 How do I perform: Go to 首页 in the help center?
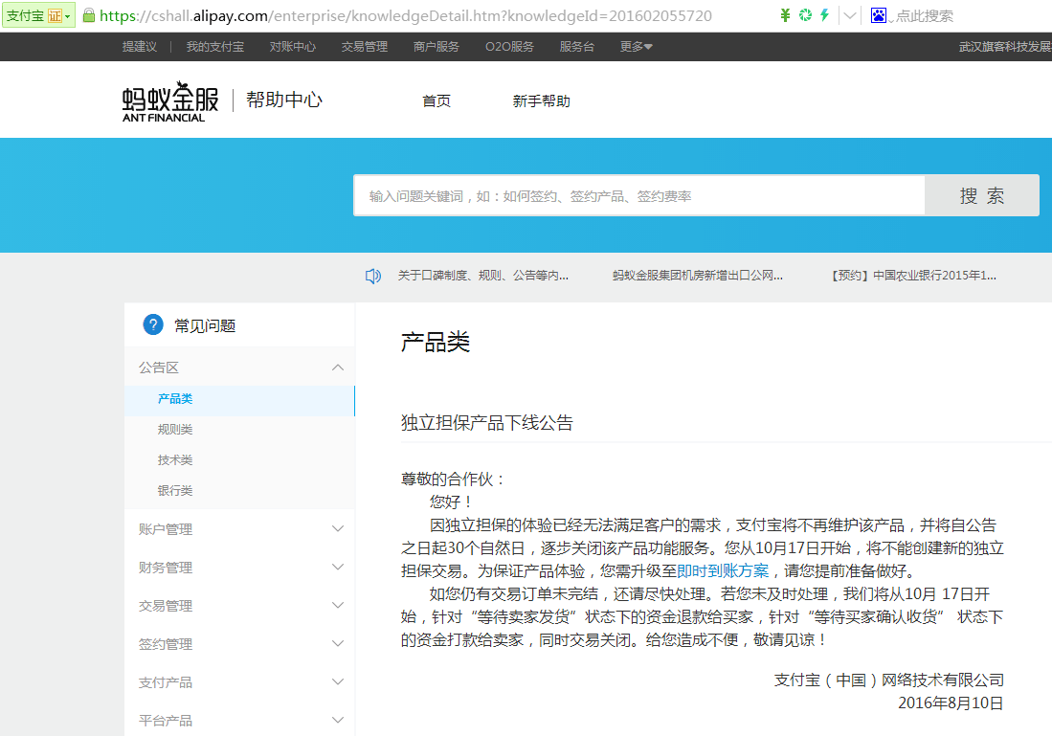[436, 101]
